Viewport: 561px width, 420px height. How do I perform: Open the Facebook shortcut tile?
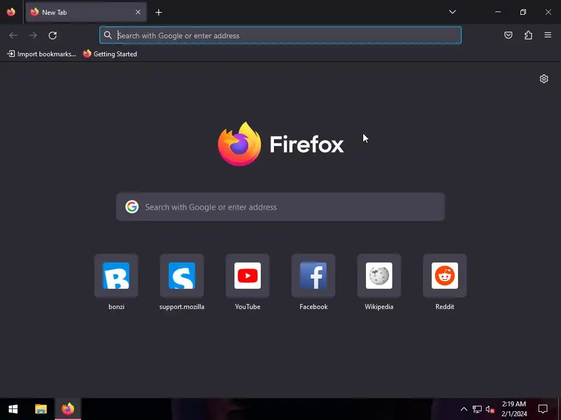(313, 276)
